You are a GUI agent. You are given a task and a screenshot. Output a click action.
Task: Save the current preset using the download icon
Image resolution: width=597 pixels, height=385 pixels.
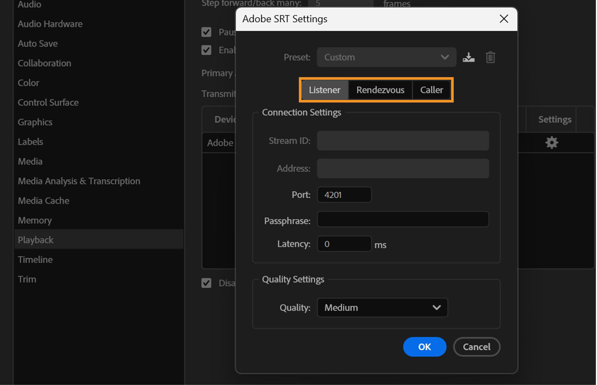(468, 57)
